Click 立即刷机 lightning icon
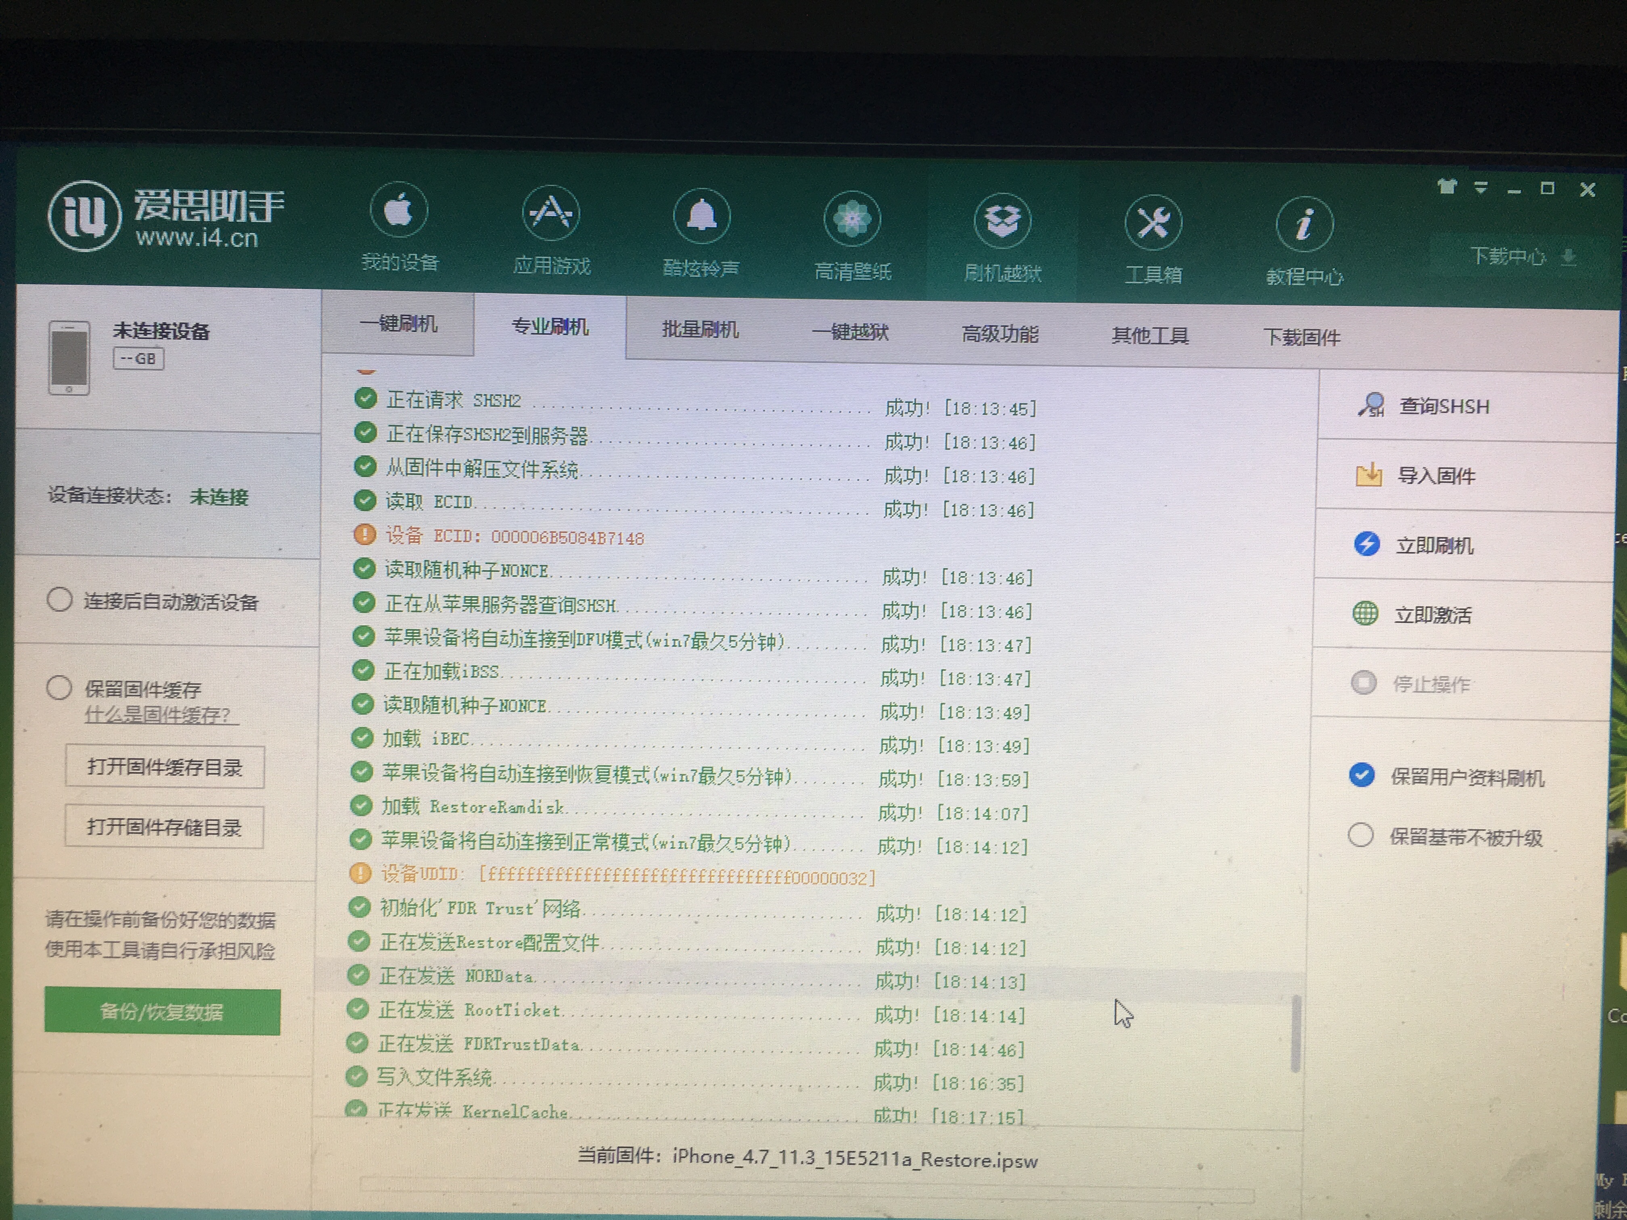1627x1220 pixels. click(1367, 544)
